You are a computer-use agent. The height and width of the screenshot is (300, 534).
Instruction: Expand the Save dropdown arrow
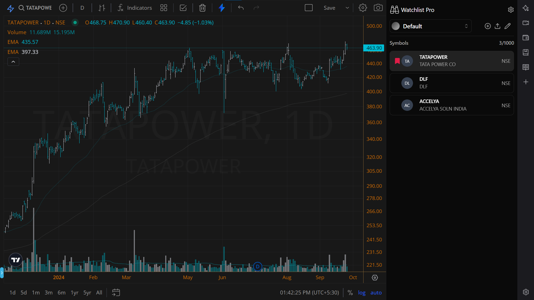347,8
